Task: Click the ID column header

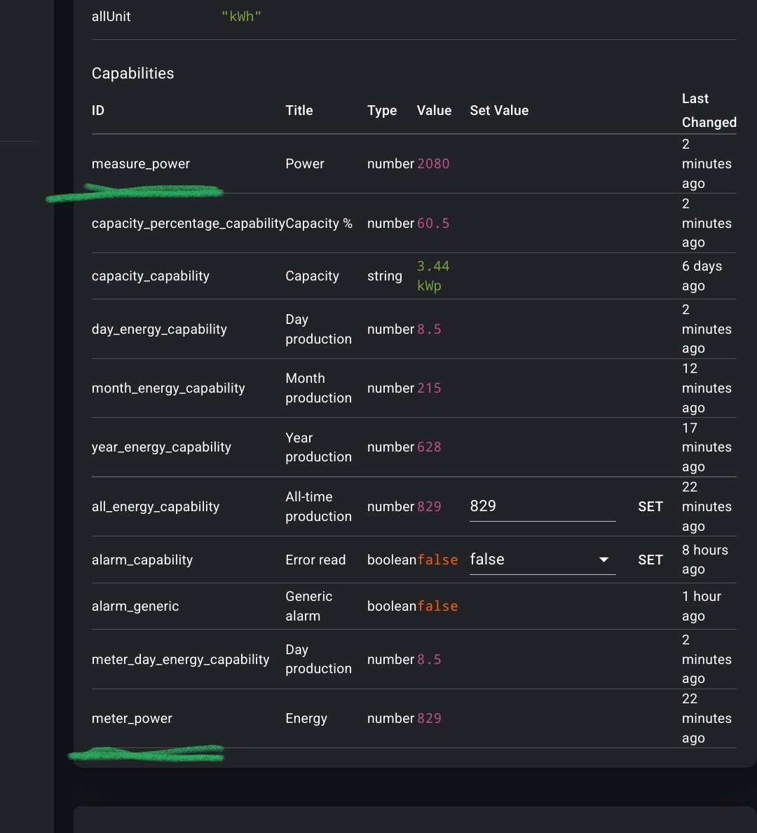Action: click(98, 111)
